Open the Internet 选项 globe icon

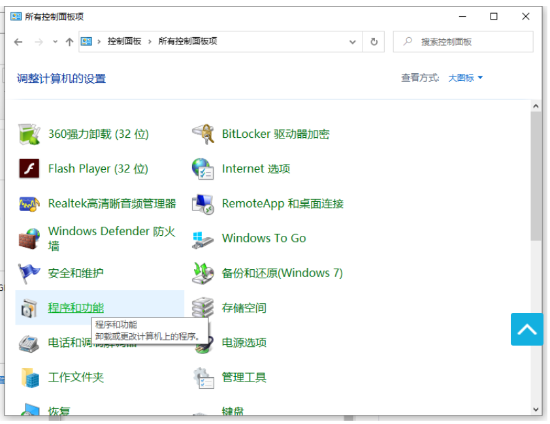pyautogui.click(x=203, y=169)
